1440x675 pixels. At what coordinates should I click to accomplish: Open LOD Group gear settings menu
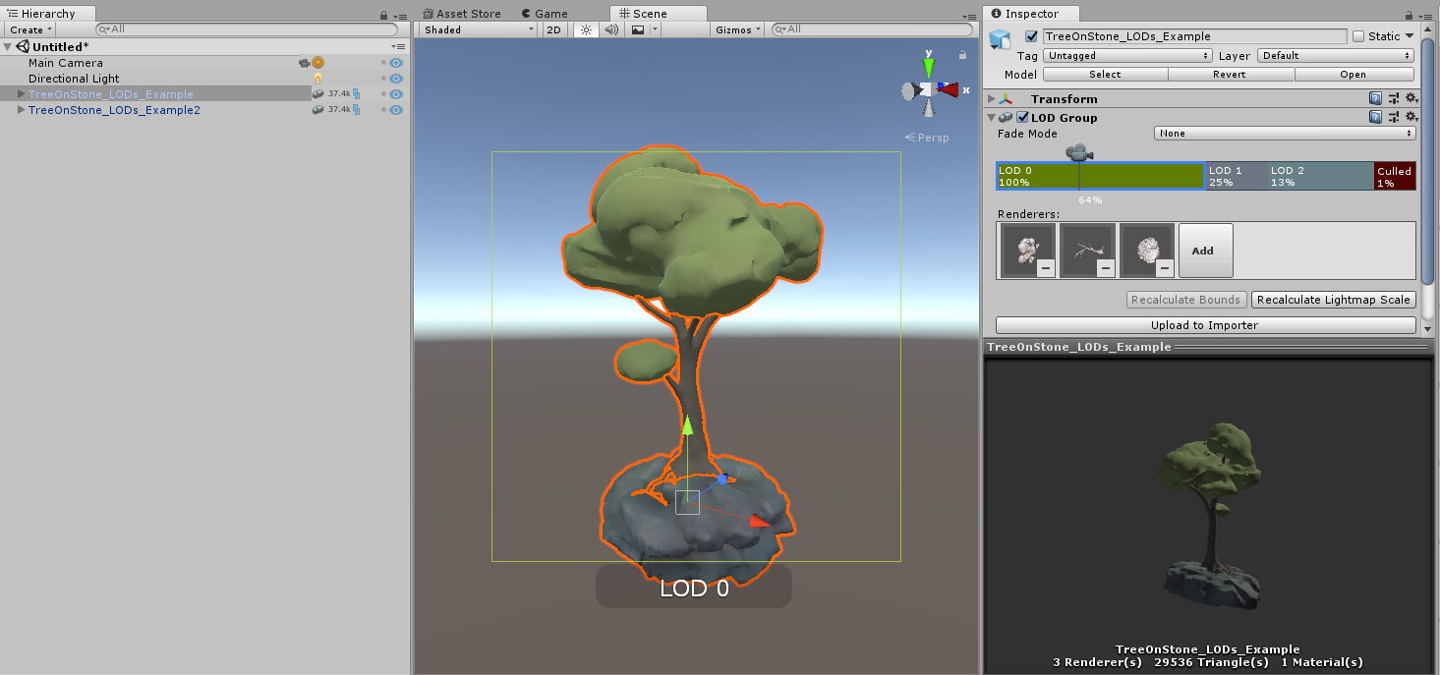tap(1411, 118)
